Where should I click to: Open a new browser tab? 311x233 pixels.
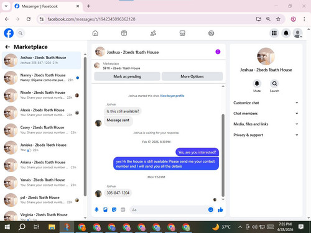[x=88, y=6]
